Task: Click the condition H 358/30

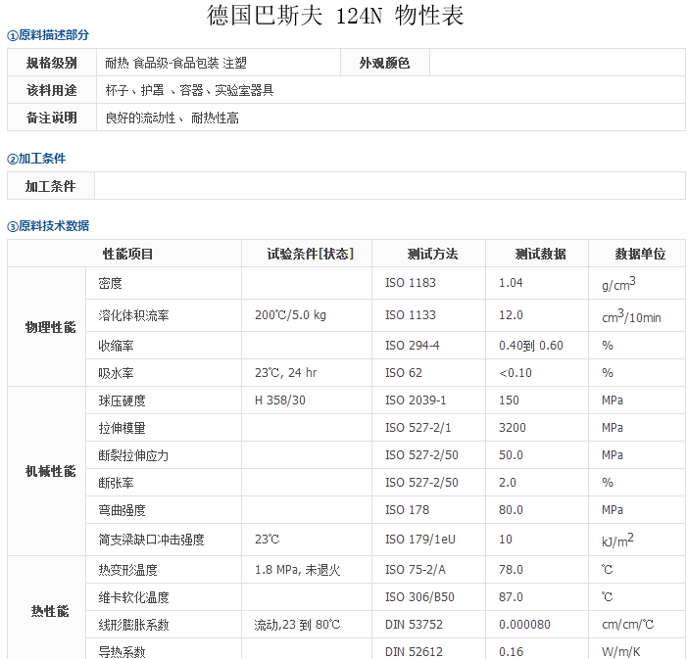Action: (x=280, y=400)
